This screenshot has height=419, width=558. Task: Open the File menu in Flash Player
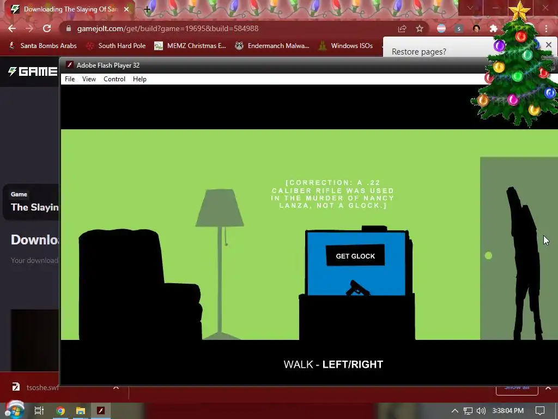pos(70,79)
